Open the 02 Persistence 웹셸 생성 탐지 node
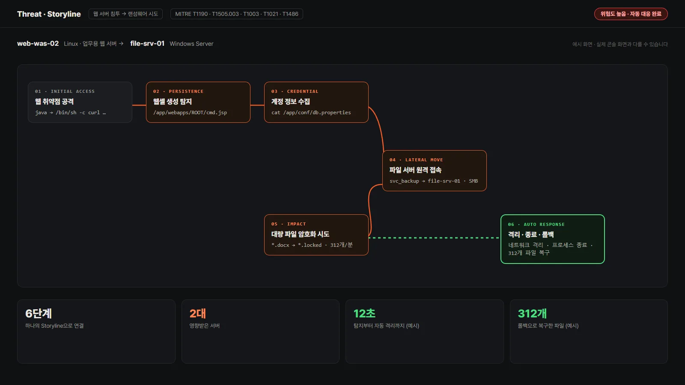 [198, 102]
